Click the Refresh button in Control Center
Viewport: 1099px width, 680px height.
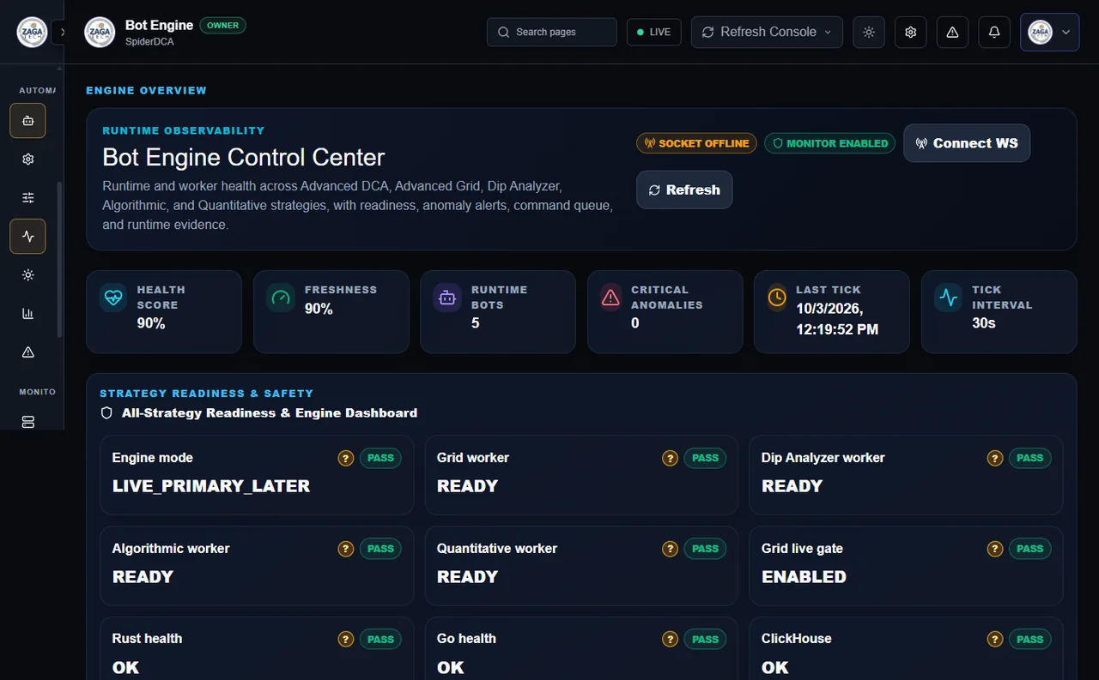684,190
